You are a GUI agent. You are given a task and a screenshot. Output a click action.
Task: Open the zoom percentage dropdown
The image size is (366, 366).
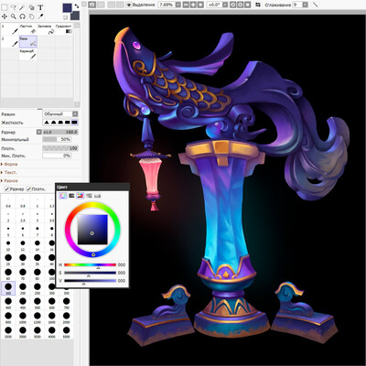[x=178, y=5]
